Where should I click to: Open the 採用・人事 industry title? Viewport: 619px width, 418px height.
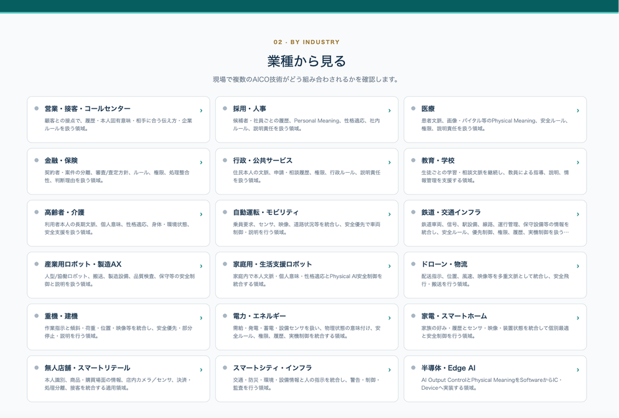250,108
